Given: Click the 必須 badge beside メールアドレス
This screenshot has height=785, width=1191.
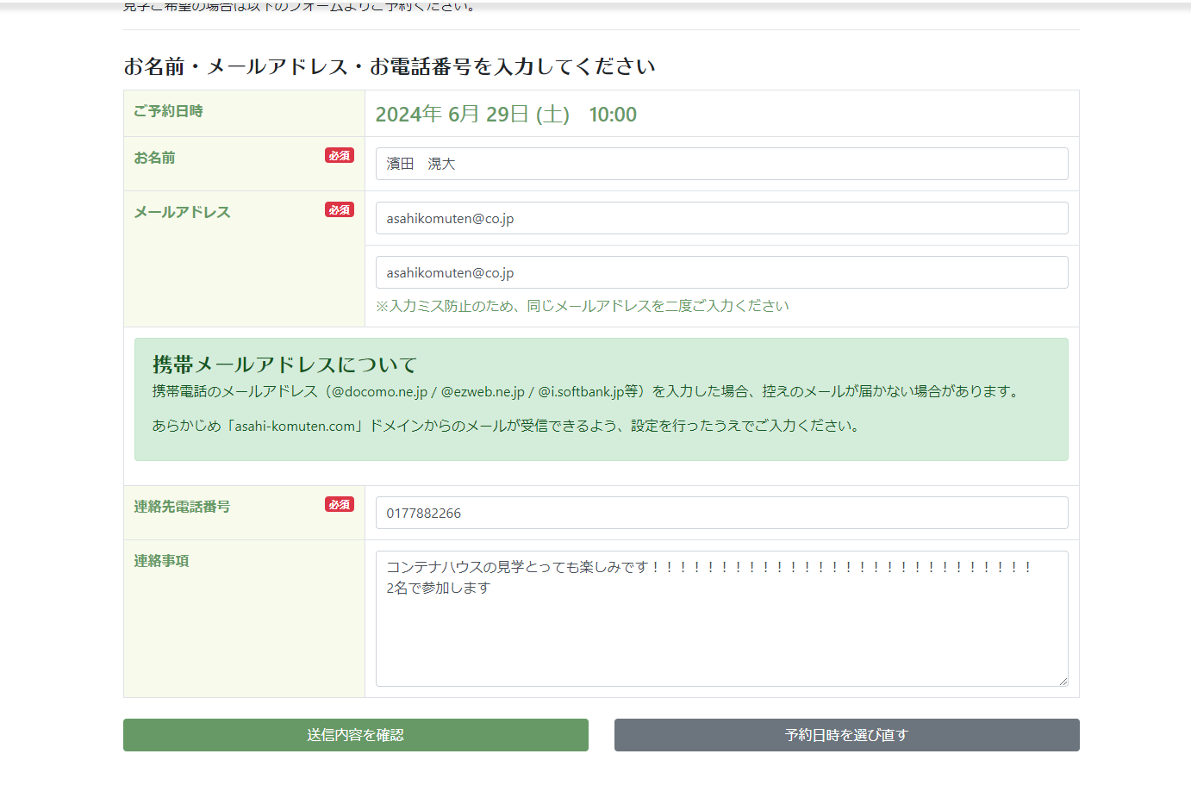Looking at the screenshot, I should click(339, 210).
